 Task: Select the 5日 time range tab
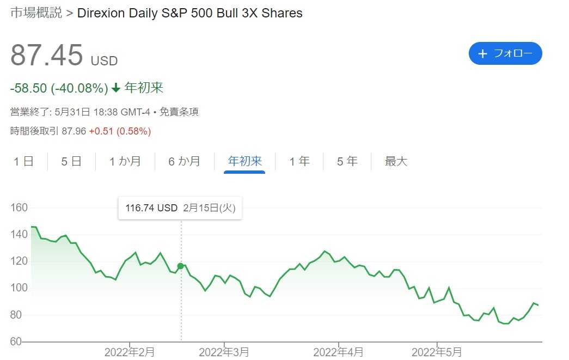click(70, 161)
